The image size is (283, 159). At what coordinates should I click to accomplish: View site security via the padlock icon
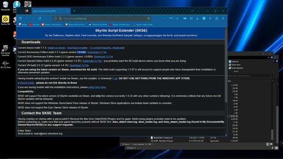point(60,19)
